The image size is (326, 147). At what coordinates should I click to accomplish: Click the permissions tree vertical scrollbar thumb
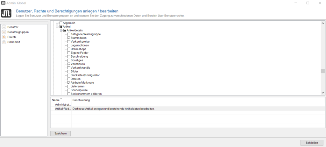click(x=322, y=71)
